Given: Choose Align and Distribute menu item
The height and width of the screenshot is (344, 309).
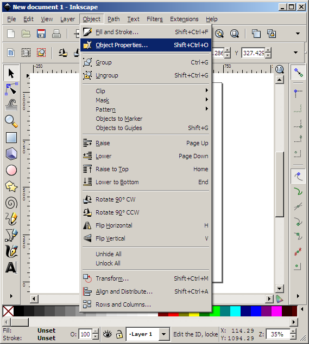Looking at the screenshot, I should 146,291.
